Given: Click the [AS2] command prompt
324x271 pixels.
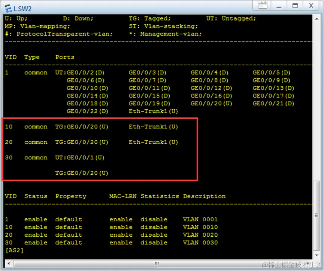Looking at the screenshot, I should point(14,250).
